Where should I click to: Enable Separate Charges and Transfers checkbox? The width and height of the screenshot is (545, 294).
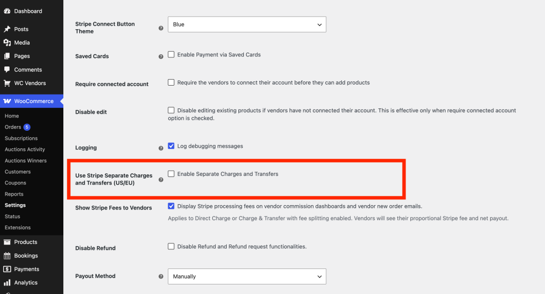click(x=171, y=173)
